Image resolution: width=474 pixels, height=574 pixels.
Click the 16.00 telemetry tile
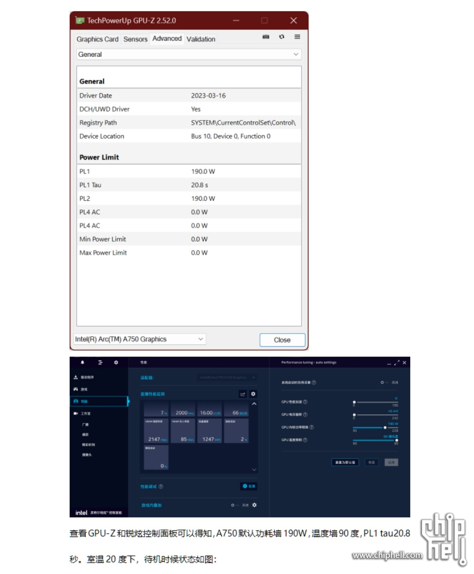point(209,410)
